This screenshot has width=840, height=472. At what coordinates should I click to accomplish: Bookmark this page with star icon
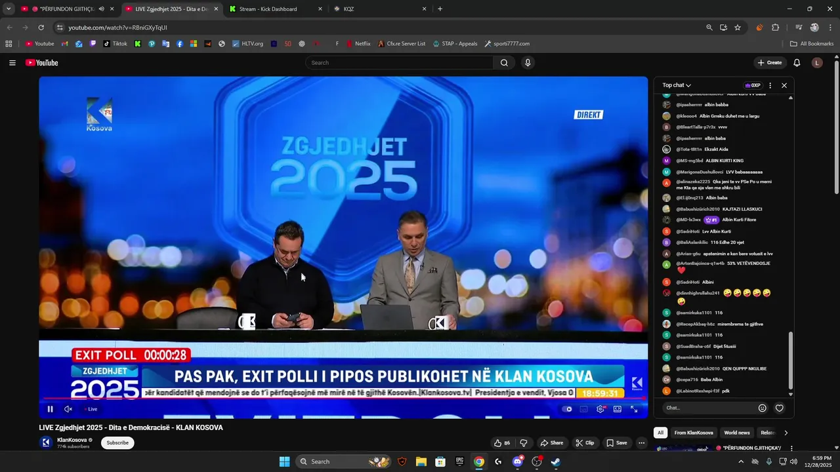738,28
